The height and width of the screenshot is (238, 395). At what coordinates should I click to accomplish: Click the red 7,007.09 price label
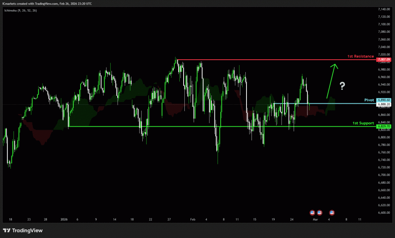click(384, 60)
